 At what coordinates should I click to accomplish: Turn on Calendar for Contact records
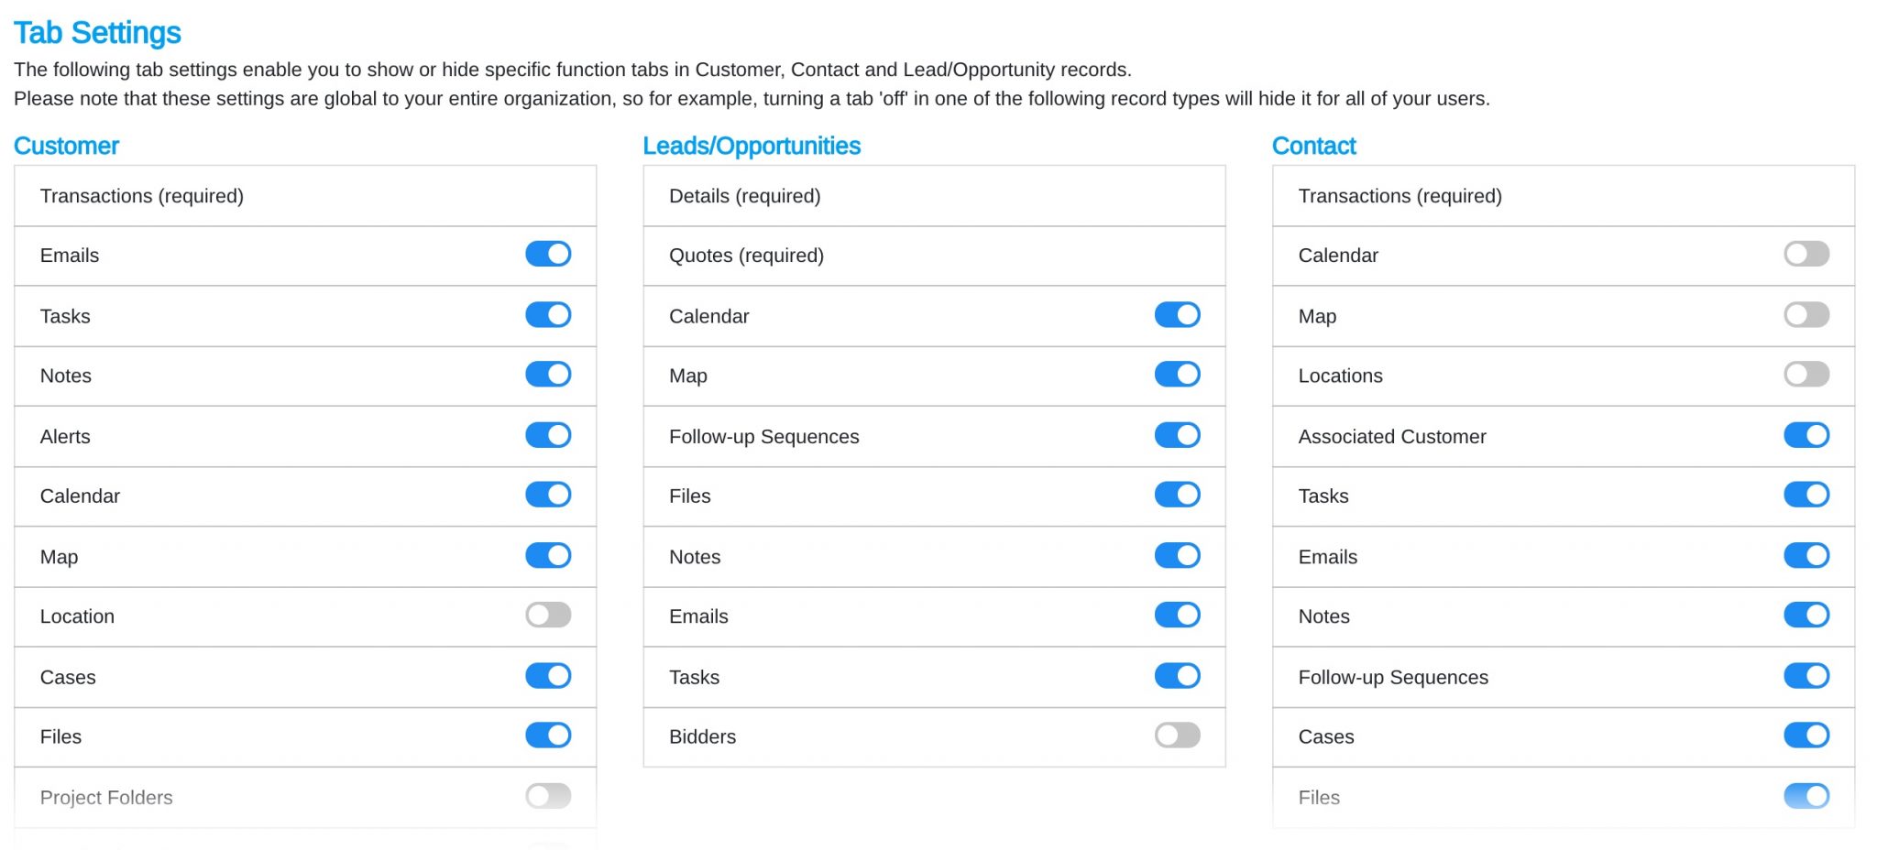(x=1806, y=254)
